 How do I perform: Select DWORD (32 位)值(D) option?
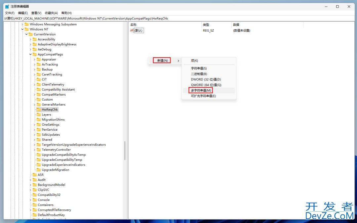pos(209,79)
